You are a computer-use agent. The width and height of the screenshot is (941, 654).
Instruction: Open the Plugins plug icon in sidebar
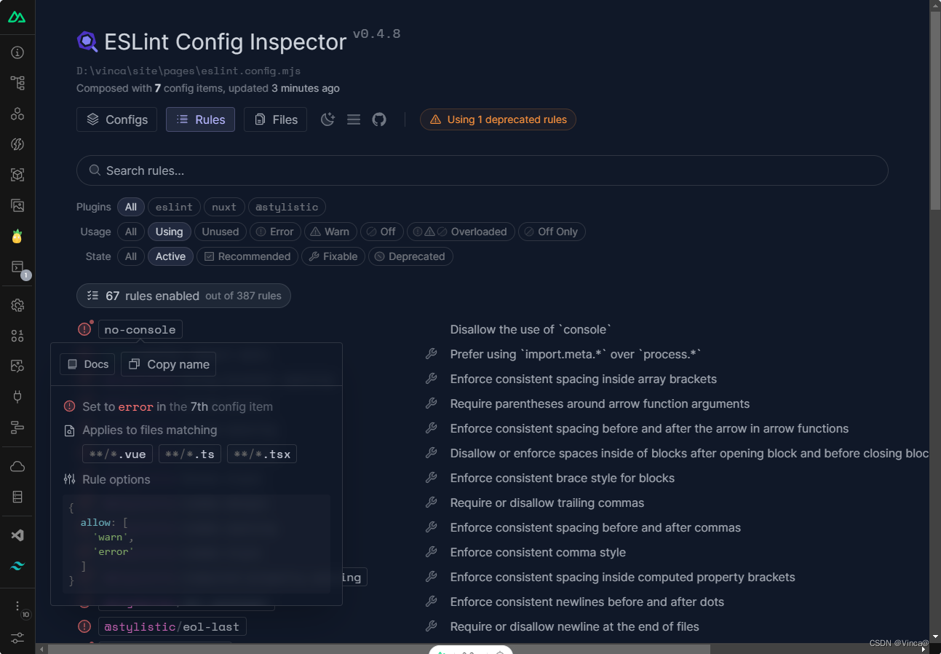click(x=17, y=397)
